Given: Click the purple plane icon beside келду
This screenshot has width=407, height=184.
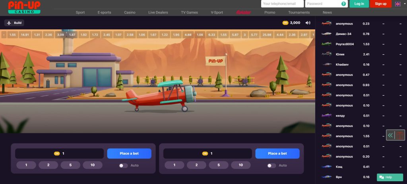Looking at the screenshot, I should click(x=327, y=115).
